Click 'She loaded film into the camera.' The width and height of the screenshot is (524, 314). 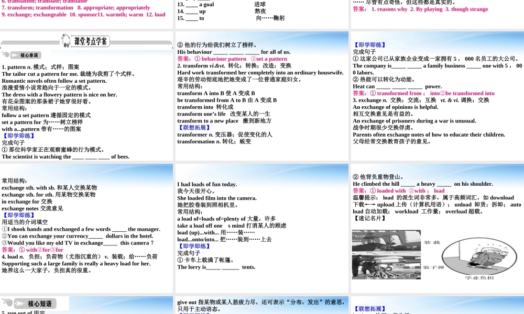point(217,198)
